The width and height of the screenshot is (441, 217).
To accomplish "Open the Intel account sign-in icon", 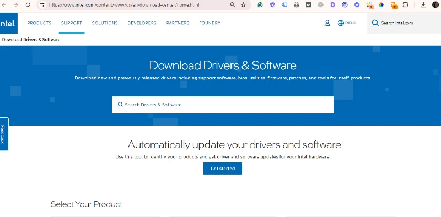I will (327, 23).
